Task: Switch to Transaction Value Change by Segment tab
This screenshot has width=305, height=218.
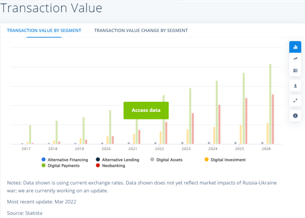Action: tap(141, 31)
